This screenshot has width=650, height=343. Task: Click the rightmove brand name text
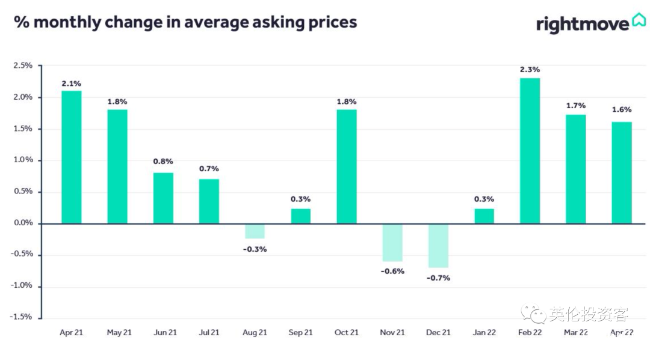click(x=581, y=24)
